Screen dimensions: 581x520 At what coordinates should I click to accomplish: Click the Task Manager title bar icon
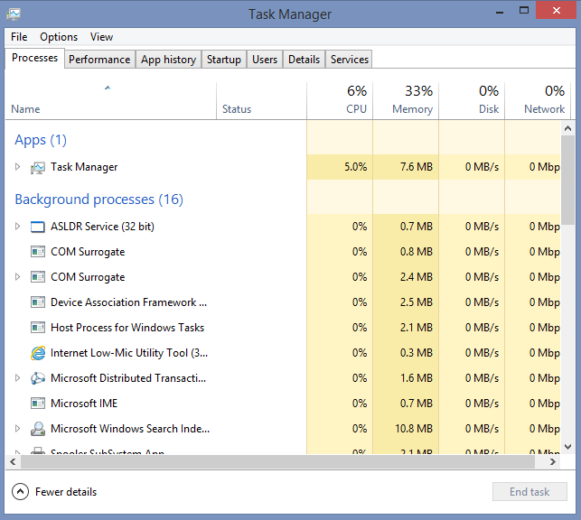[x=14, y=14]
